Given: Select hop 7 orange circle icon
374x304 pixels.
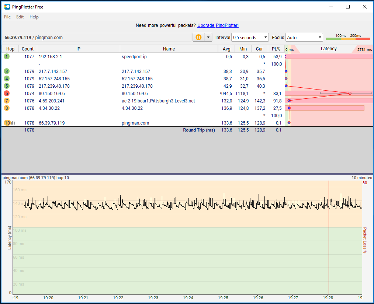Looking at the screenshot, I should click(7, 101).
